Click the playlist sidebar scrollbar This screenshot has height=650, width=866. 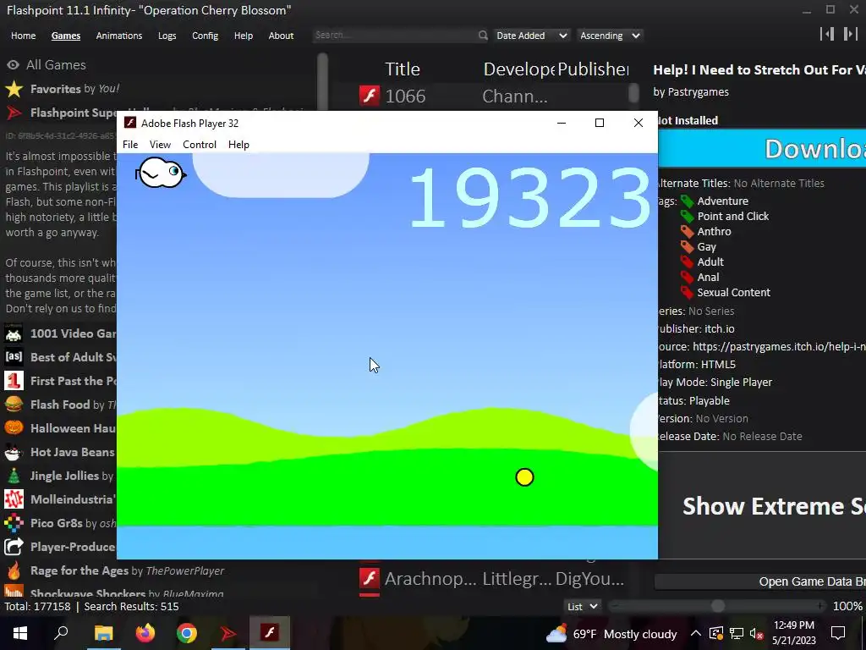point(323,83)
